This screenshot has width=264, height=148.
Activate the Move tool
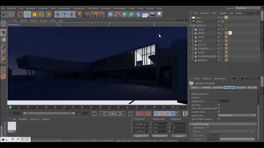[x=28, y=14]
